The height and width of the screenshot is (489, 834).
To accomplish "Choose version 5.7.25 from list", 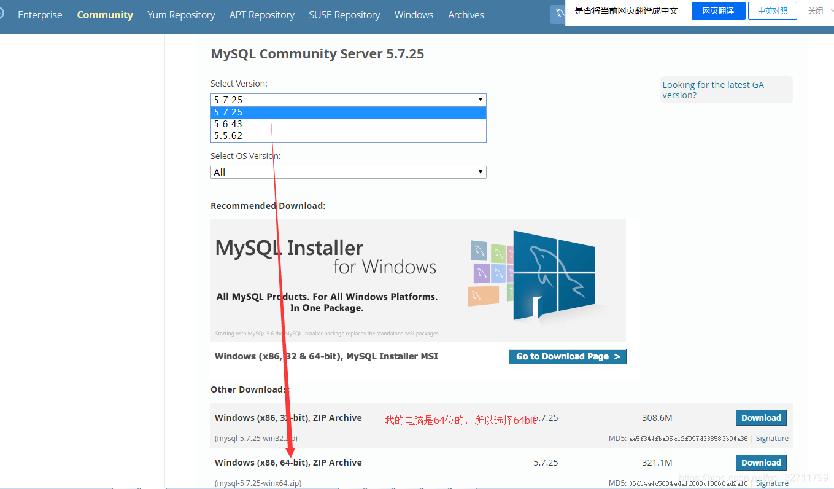I will point(348,112).
